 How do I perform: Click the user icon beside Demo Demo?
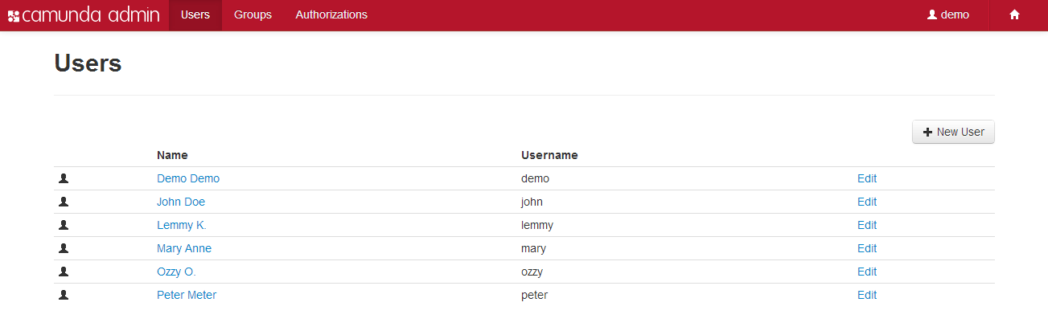(64, 178)
